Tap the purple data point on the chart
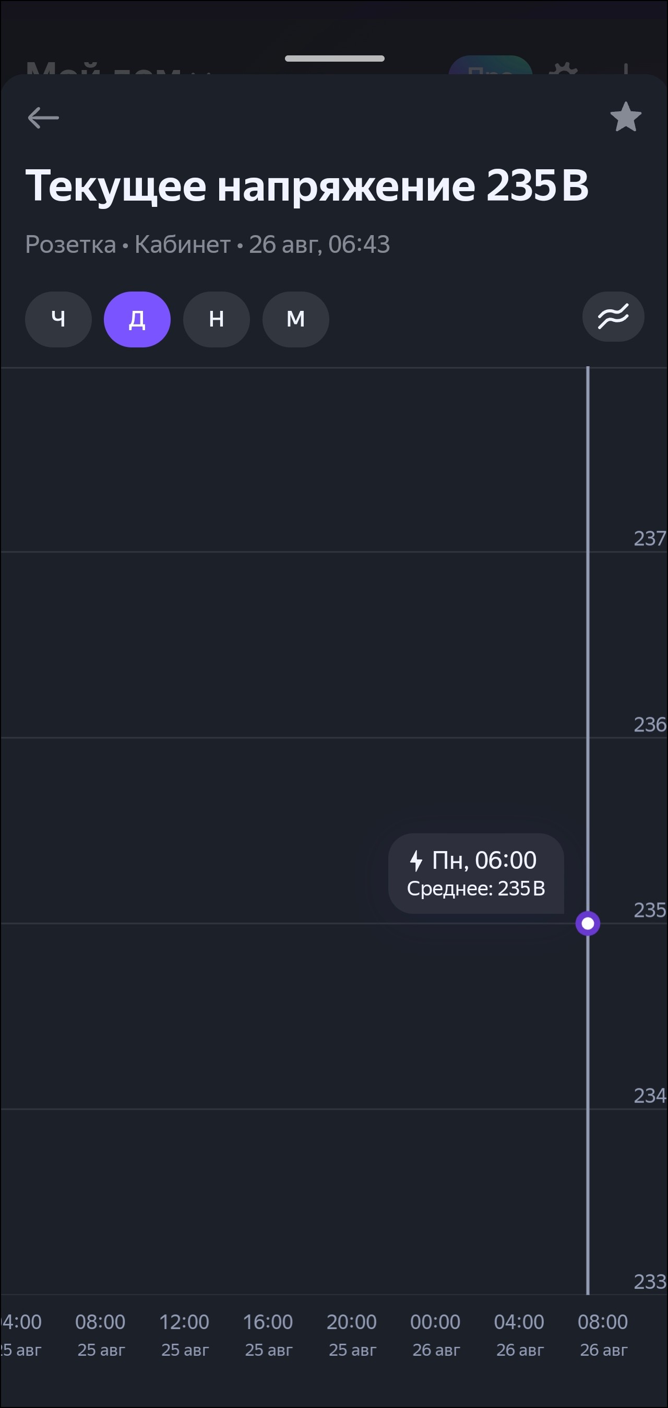Screen dimensions: 668x1408 coord(588,923)
